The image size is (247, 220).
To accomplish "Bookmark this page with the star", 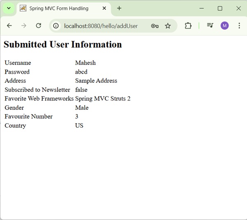I will pos(168,26).
